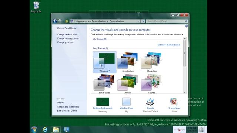This screenshot has width=237, height=133.
Task: Open Ease of Access Center link
Action: pos(67,111)
